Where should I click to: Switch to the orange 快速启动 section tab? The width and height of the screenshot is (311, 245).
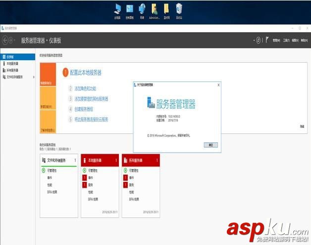point(48,75)
